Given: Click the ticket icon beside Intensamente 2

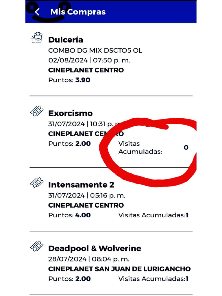Looking at the screenshot, I should click(37, 183).
